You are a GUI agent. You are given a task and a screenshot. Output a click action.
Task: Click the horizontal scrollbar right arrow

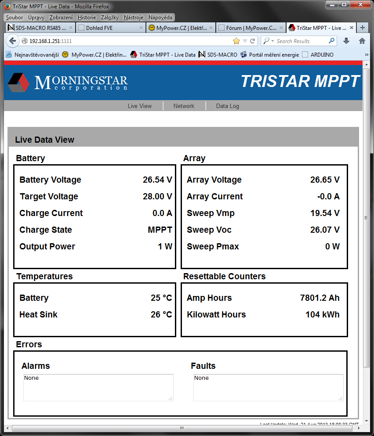tap(358, 428)
